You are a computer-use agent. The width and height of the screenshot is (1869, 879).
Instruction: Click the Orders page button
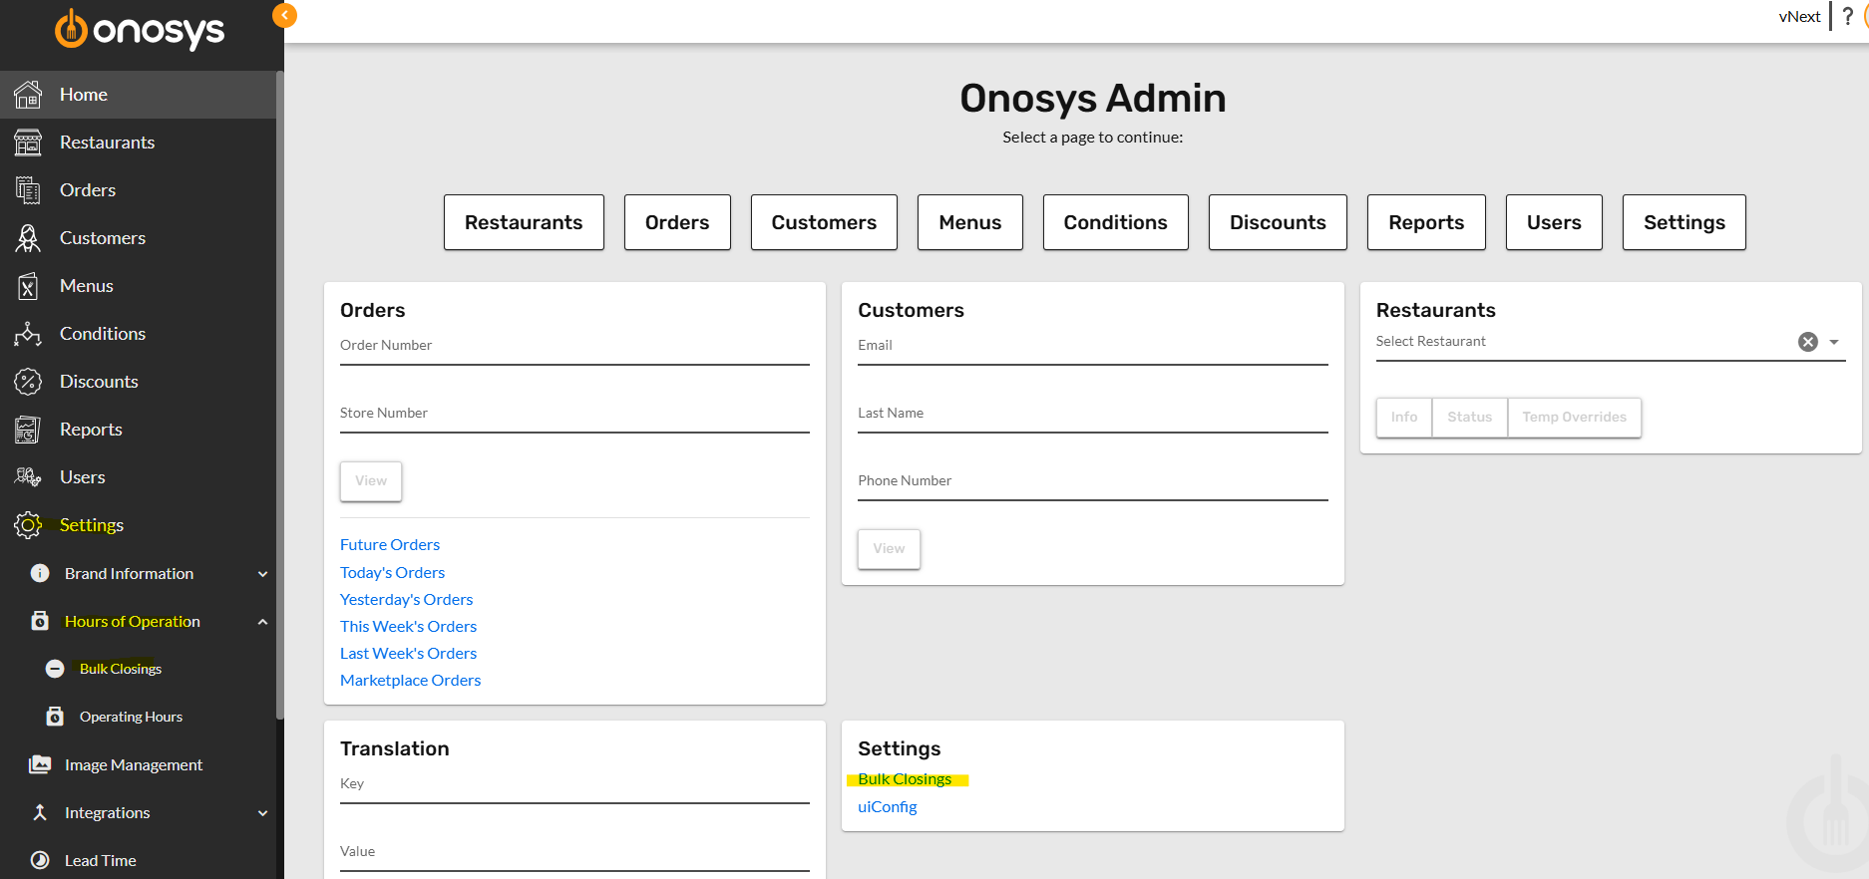coord(677,222)
